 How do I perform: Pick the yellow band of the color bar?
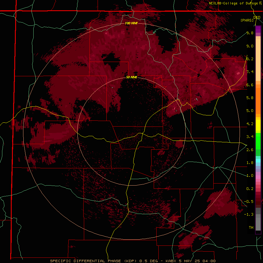258,125
